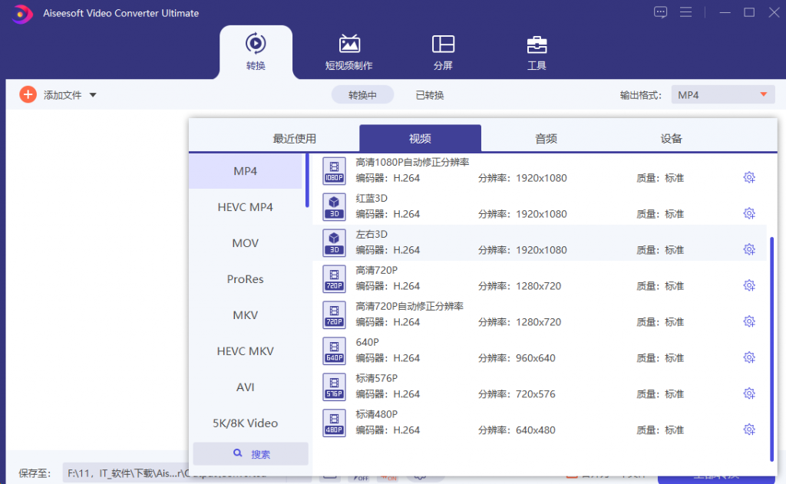Switch to the 音频 tab
The height and width of the screenshot is (484, 786).
coord(545,137)
